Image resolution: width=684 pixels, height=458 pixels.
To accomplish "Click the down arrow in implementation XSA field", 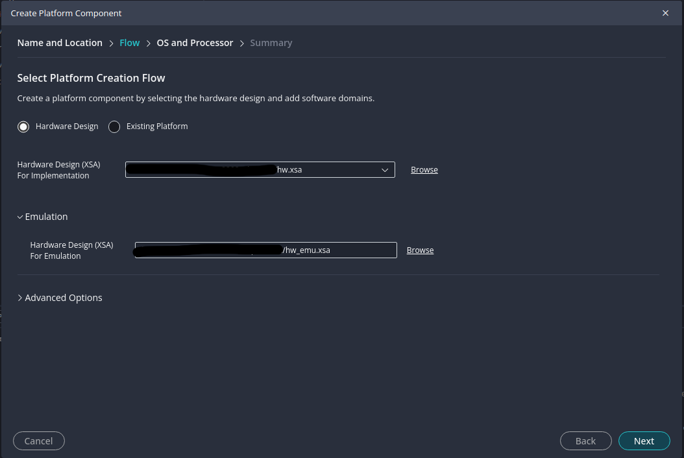I will pyautogui.click(x=384, y=170).
